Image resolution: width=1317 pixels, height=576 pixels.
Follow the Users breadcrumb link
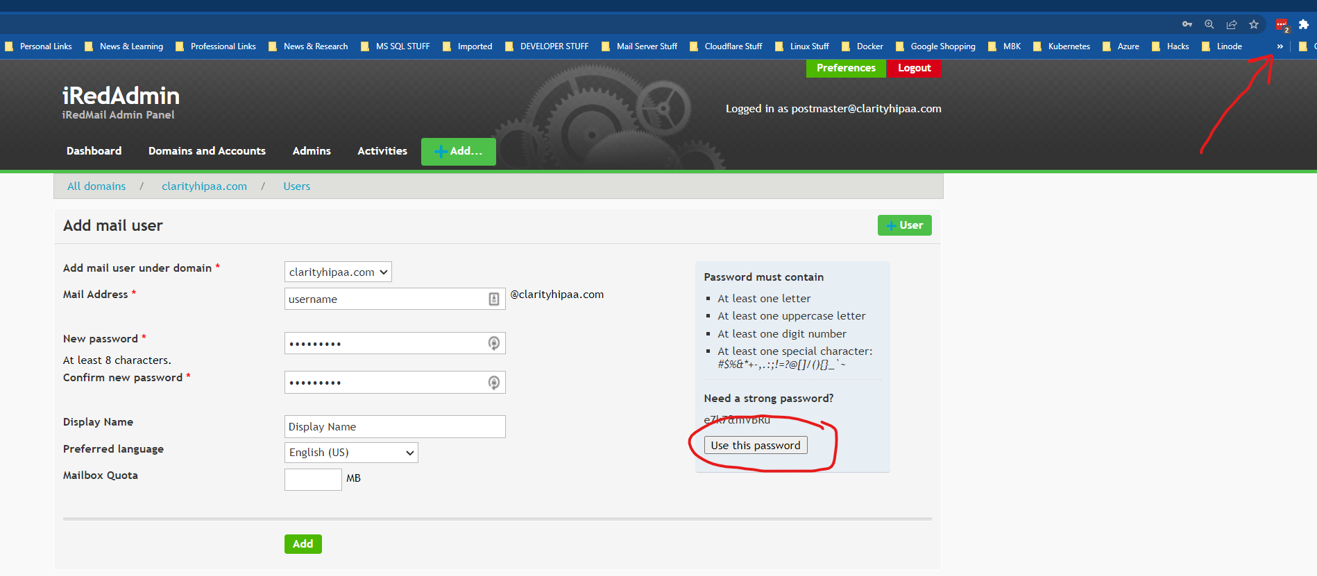point(296,186)
